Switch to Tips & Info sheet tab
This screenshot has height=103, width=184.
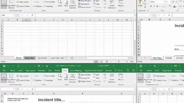42,58
